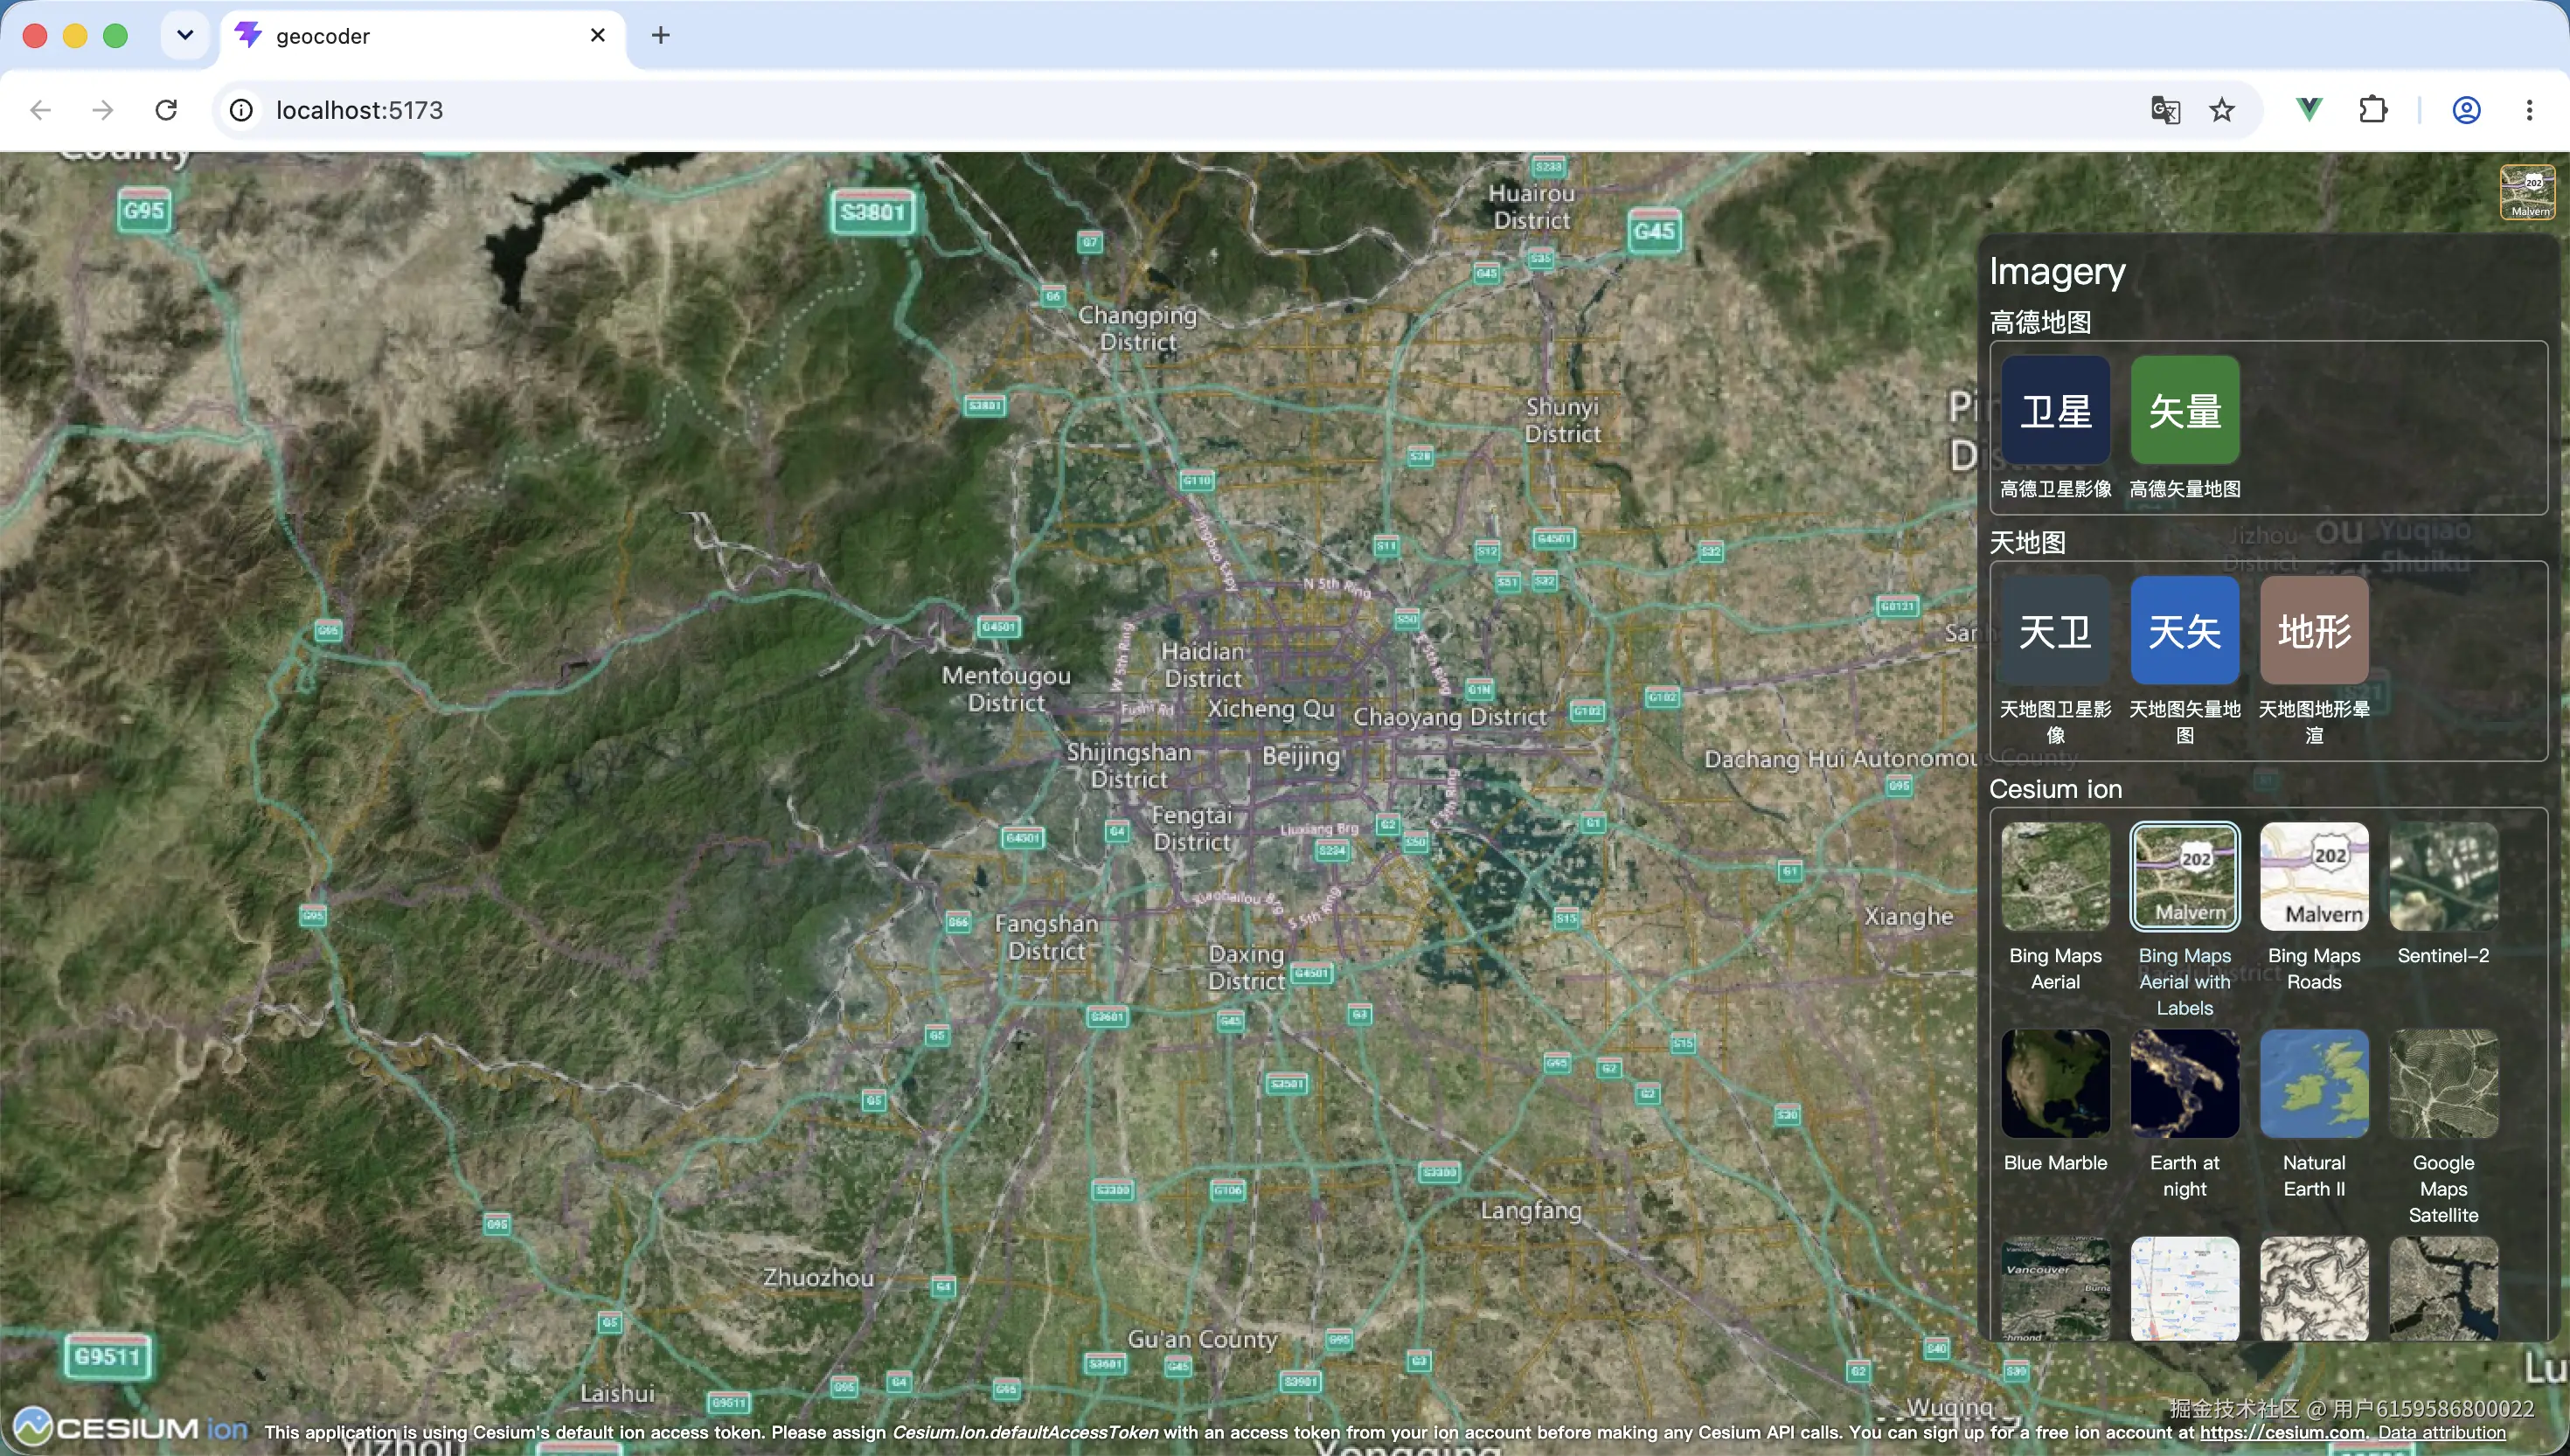Click the Huairou District map label
Image resolution: width=2570 pixels, height=1456 pixels.
coord(1531,207)
